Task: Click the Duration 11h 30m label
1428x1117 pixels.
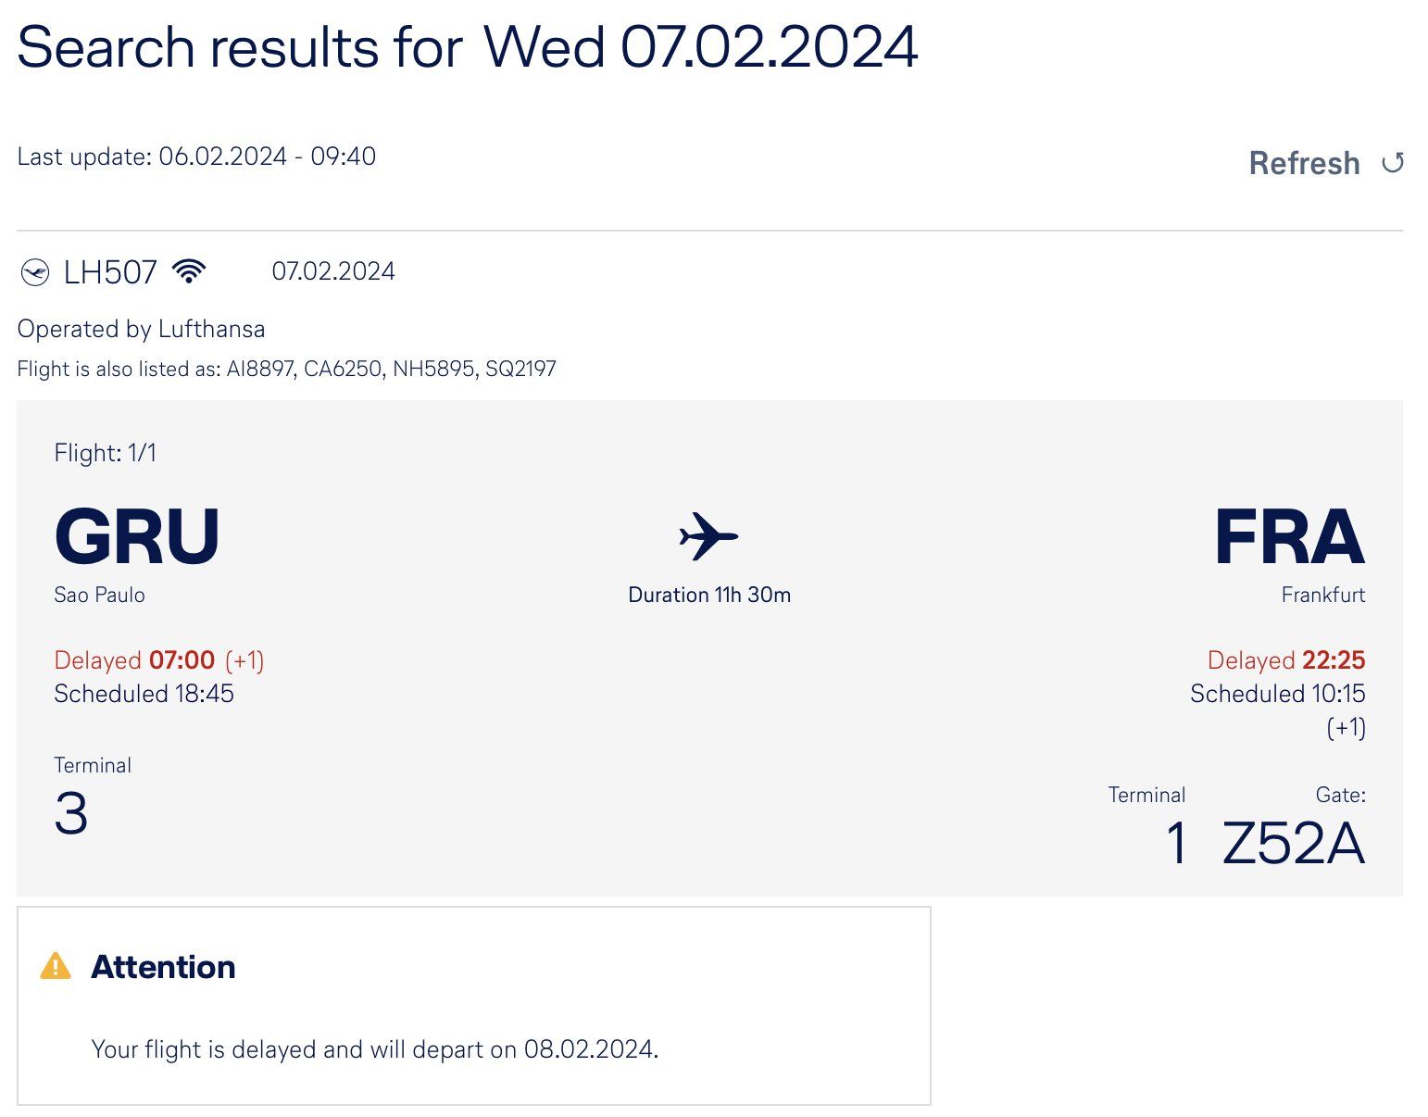Action: pyautogui.click(x=709, y=595)
